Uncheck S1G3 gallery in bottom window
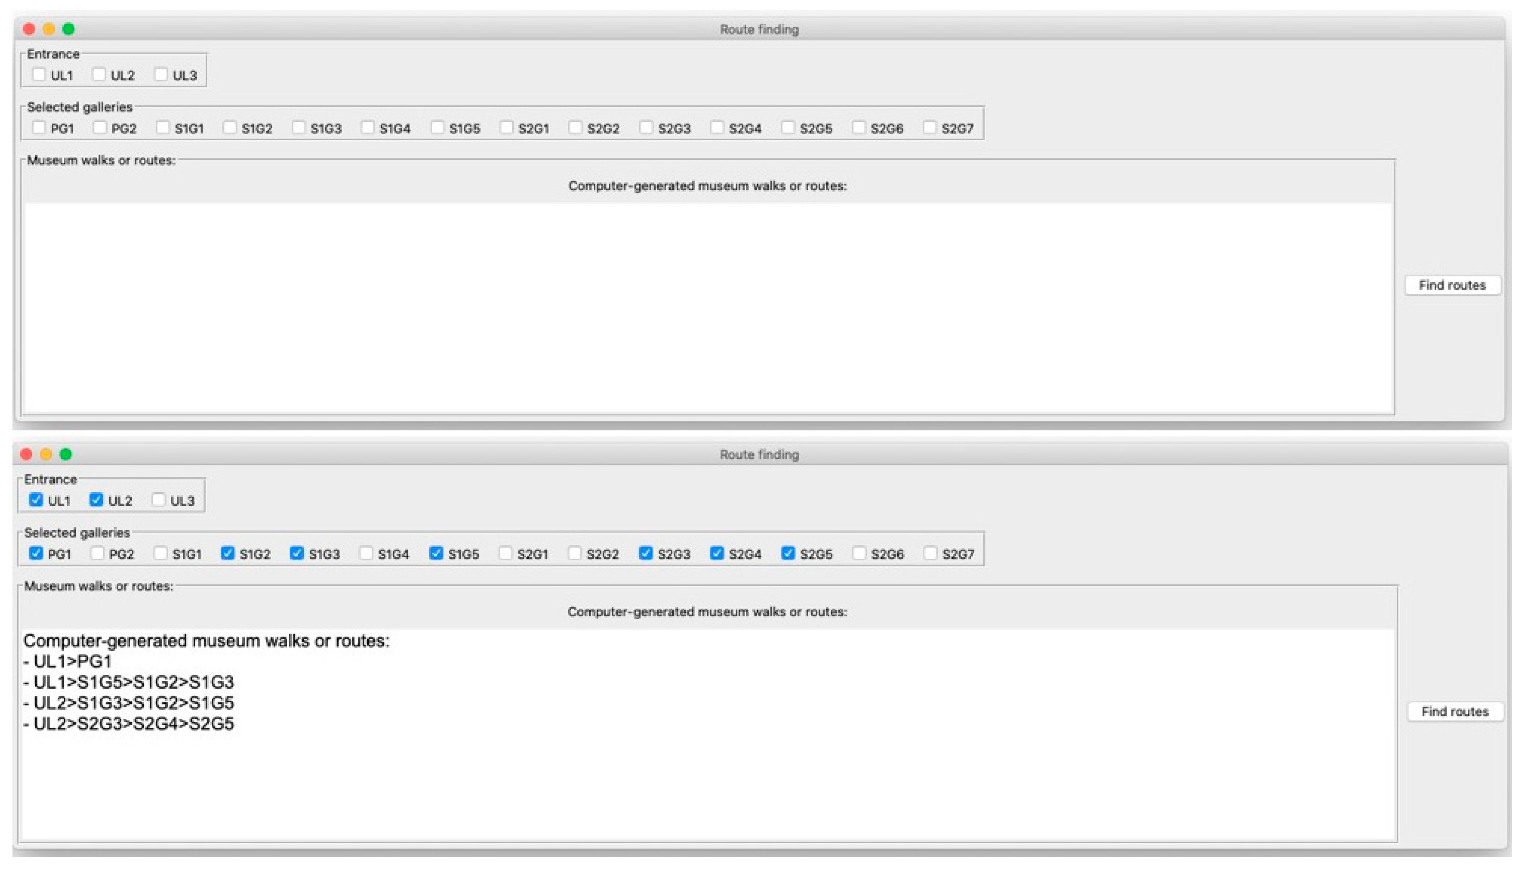 coord(297,553)
